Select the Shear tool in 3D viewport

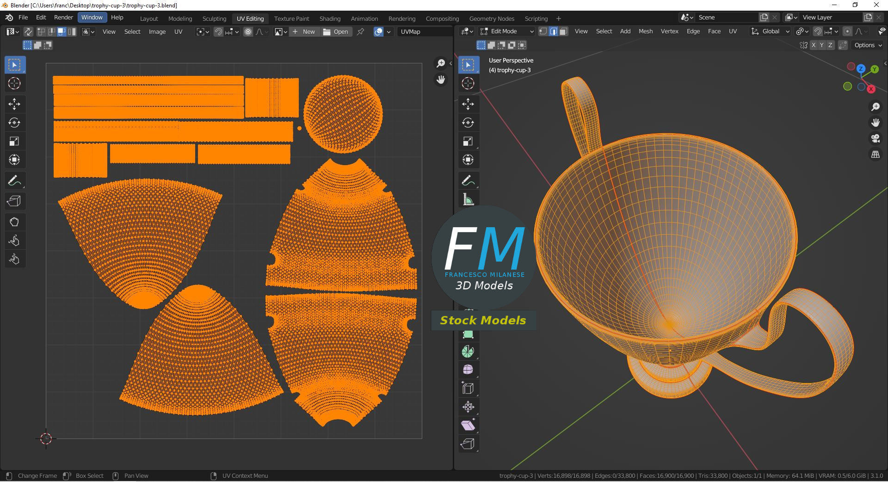[468, 426]
